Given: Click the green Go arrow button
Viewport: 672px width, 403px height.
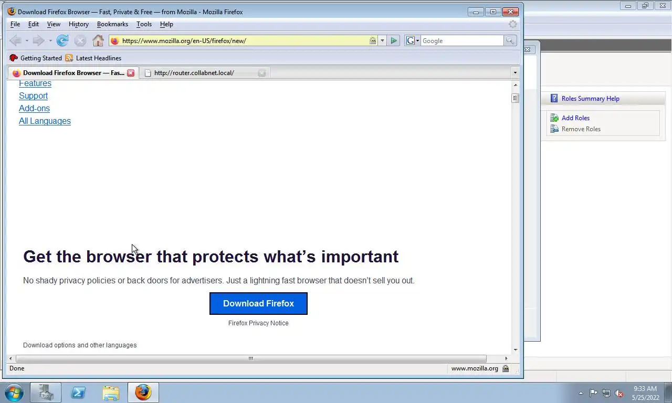Looking at the screenshot, I should [x=394, y=40].
